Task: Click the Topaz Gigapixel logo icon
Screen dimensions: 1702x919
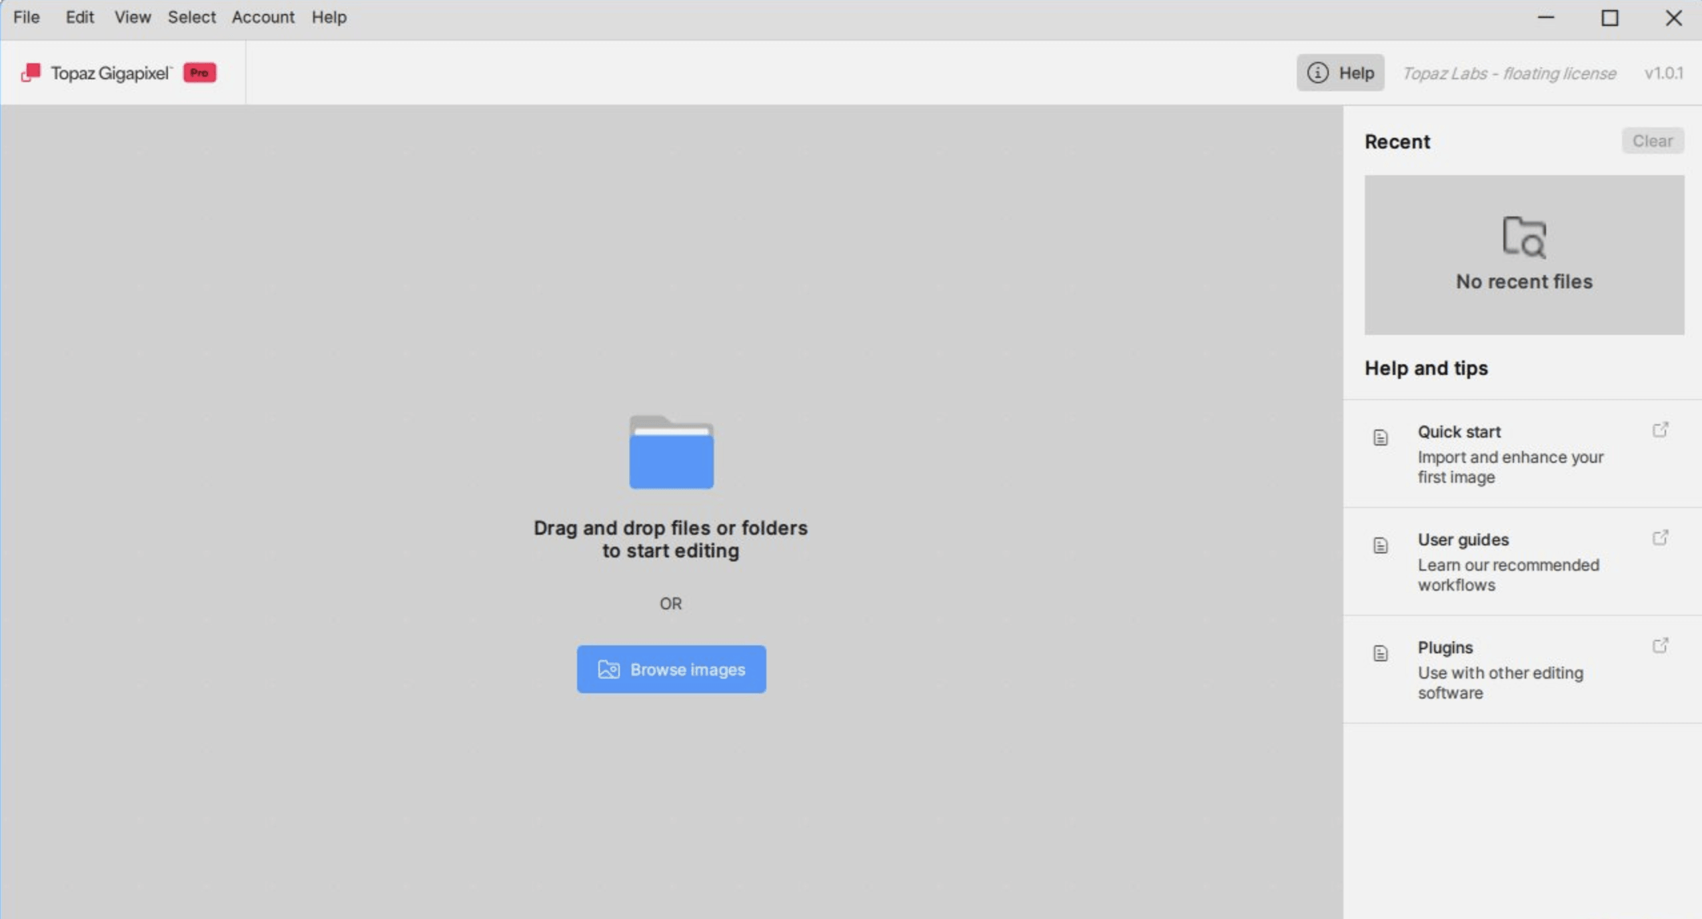Action: click(31, 72)
